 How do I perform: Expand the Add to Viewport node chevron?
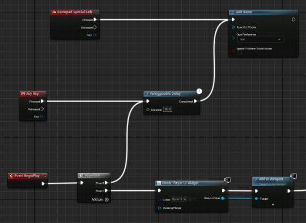(273, 205)
